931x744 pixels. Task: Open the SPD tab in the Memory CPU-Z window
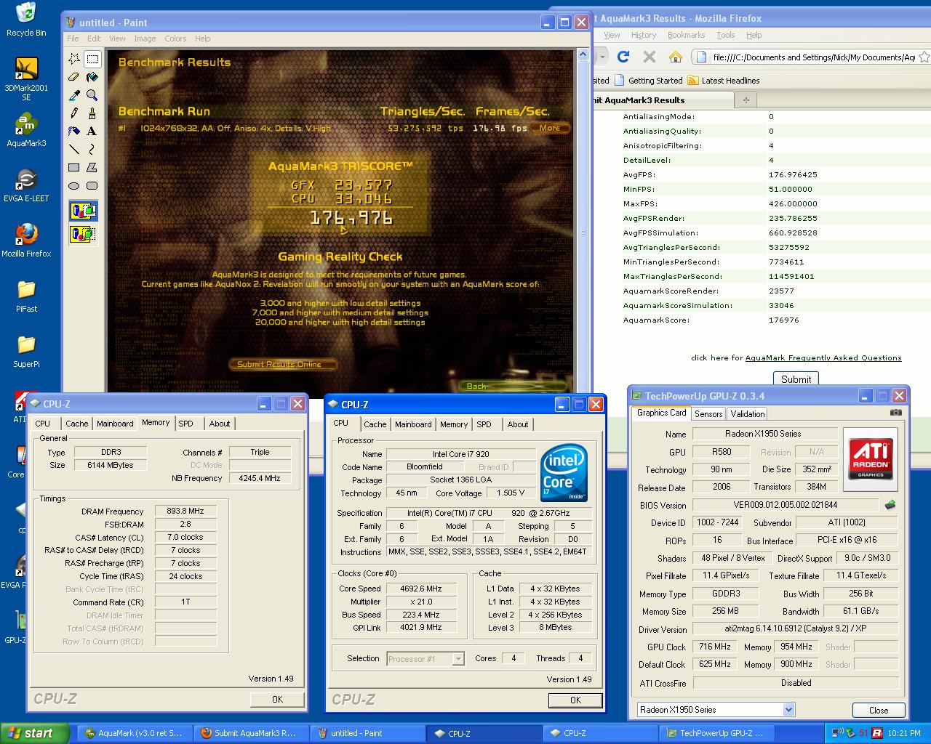[186, 424]
